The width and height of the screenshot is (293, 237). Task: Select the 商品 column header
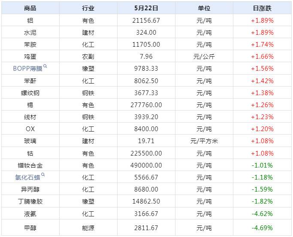[x=30, y=8]
